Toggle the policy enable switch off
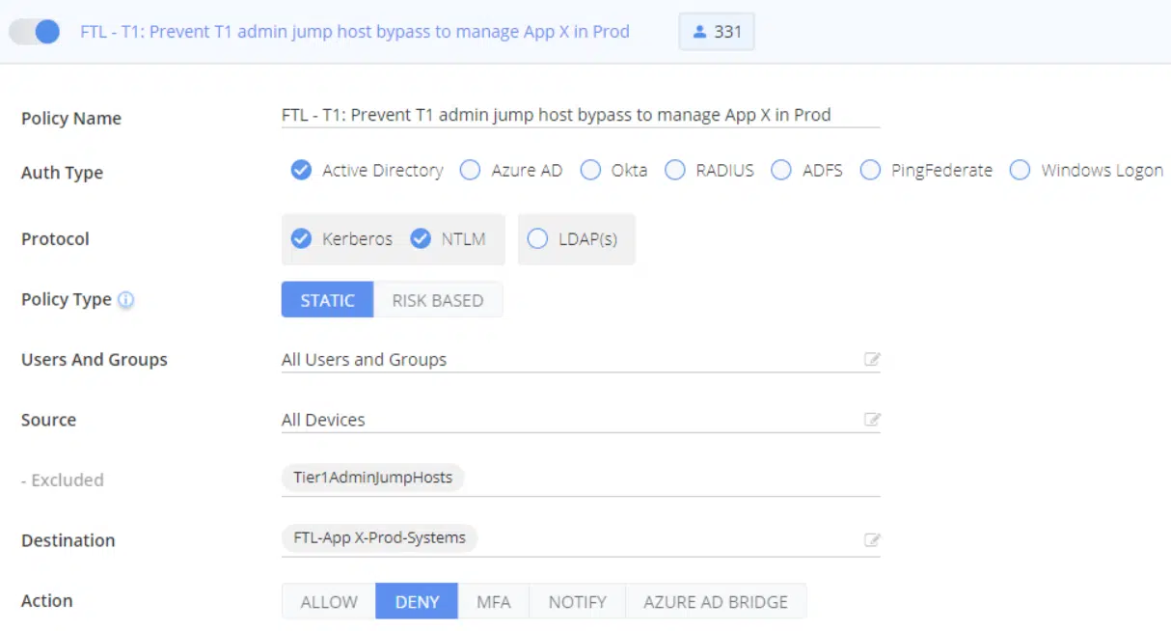The height and width of the screenshot is (631, 1171). tap(36, 32)
